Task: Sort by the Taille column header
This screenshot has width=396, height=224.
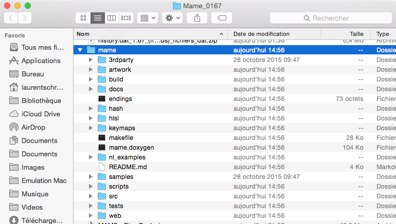Action: [346, 34]
